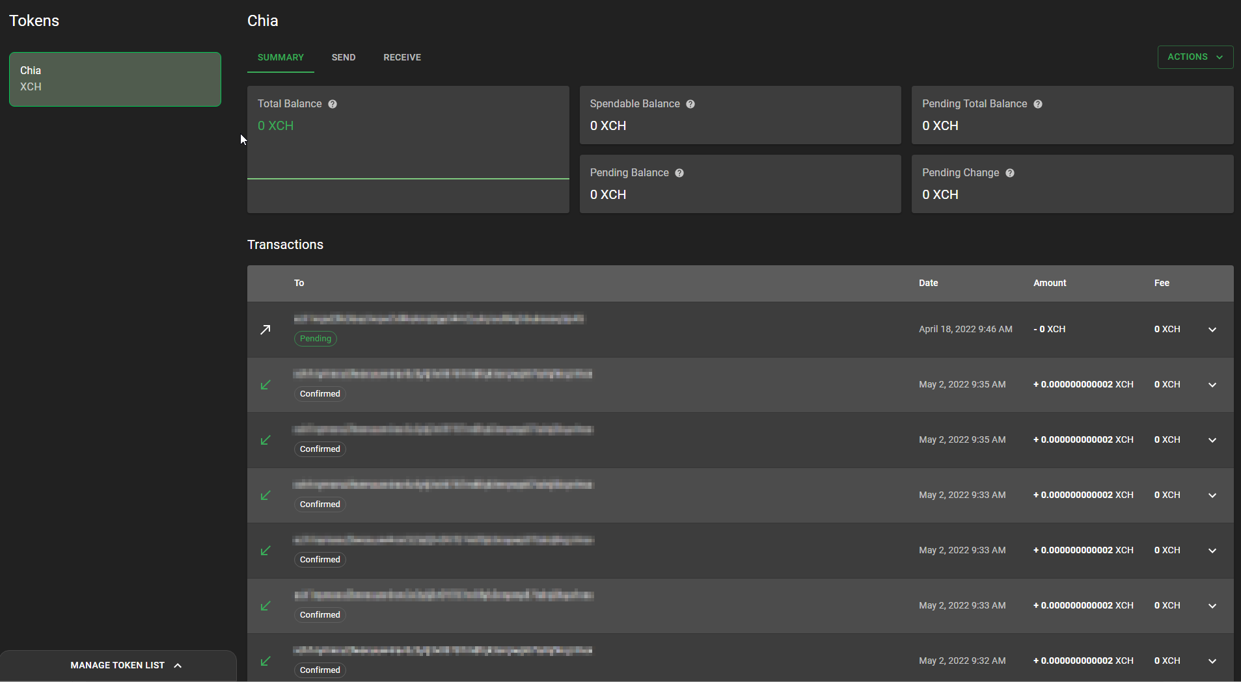Click the incoming transaction arrow on the May 2 9:32 row
The height and width of the screenshot is (682, 1241).
266,661
